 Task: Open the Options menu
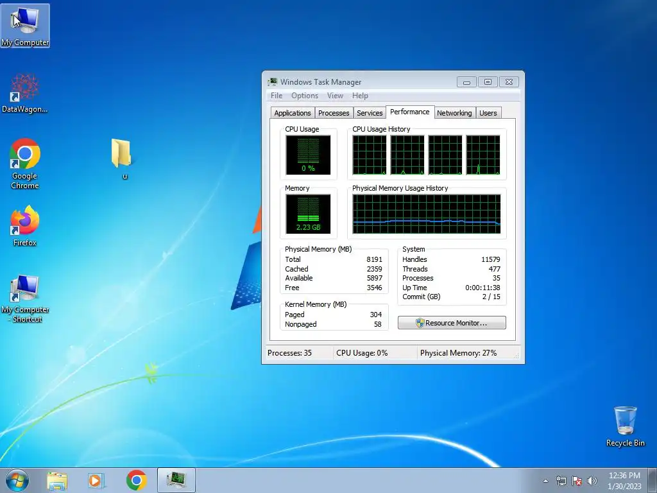[305, 96]
